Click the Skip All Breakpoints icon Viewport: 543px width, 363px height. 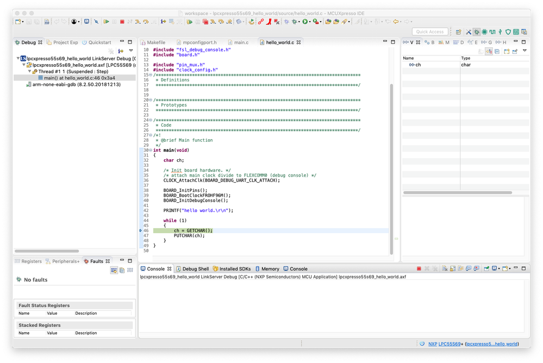pyautogui.click(x=96, y=22)
